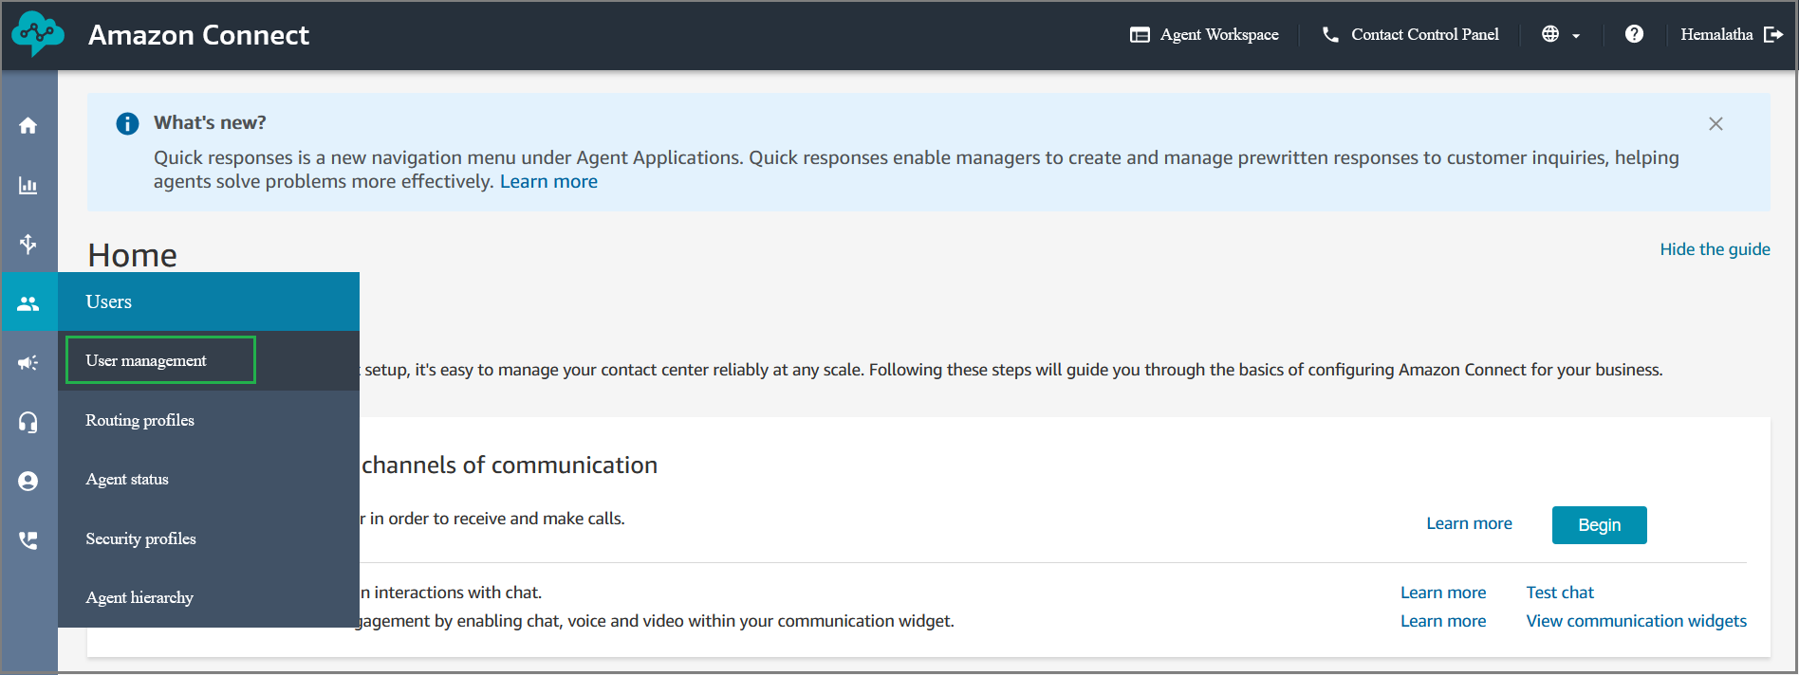1799x675 pixels.
Task: Click the What's new? heading
Action: tap(210, 122)
